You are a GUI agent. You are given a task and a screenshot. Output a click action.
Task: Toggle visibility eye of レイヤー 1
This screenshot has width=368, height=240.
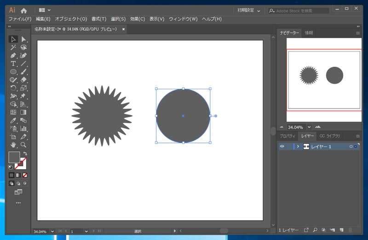[282, 146]
